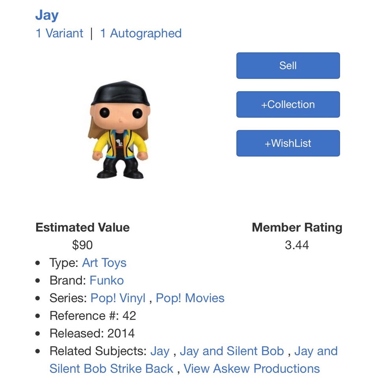
Task: Open the Funko brand link
Action: pos(107,280)
